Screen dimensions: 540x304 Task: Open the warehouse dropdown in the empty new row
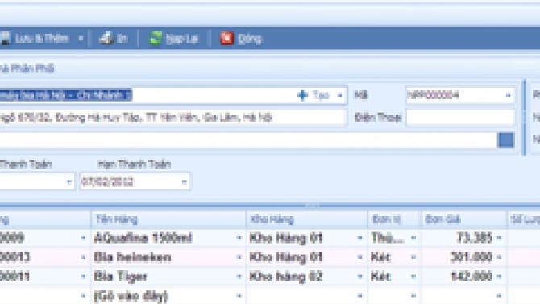(360, 296)
